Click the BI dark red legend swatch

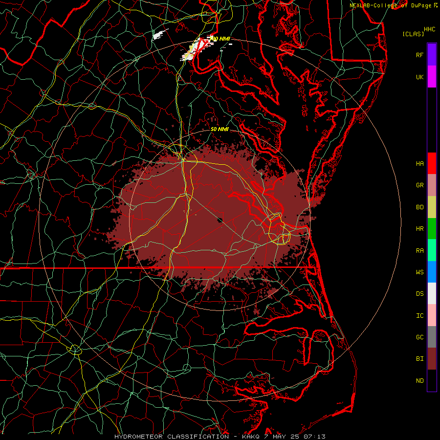click(x=432, y=359)
